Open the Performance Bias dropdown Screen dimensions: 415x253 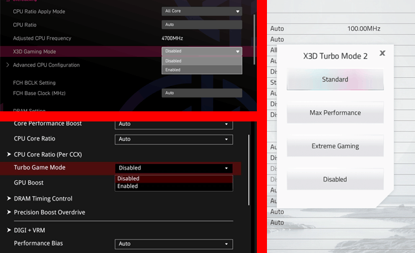click(x=173, y=244)
